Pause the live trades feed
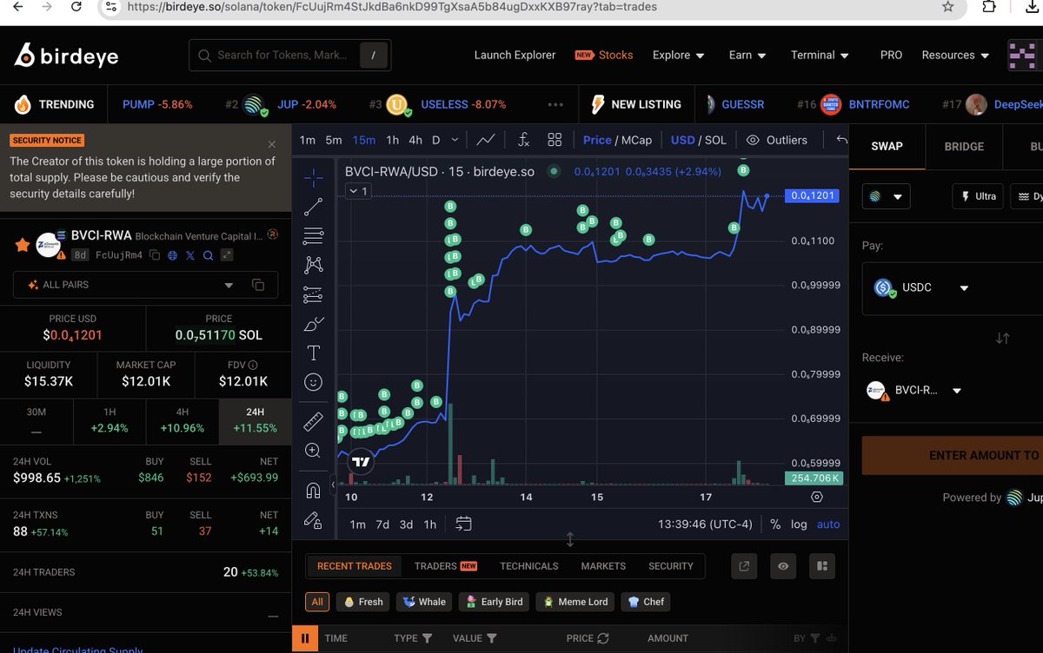This screenshot has width=1043, height=653. pos(304,638)
